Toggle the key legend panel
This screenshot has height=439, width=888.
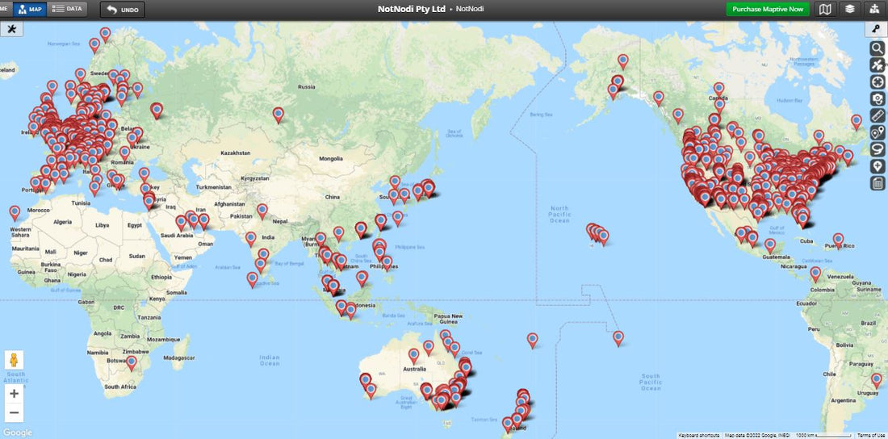pos(876,29)
